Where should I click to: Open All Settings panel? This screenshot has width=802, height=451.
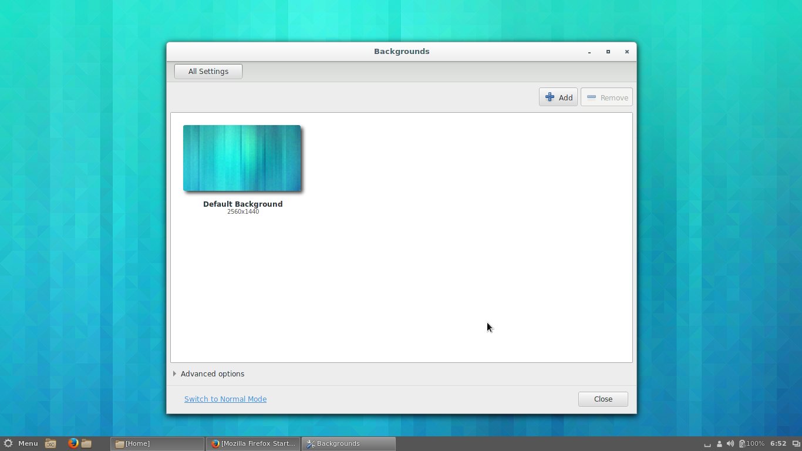(208, 72)
